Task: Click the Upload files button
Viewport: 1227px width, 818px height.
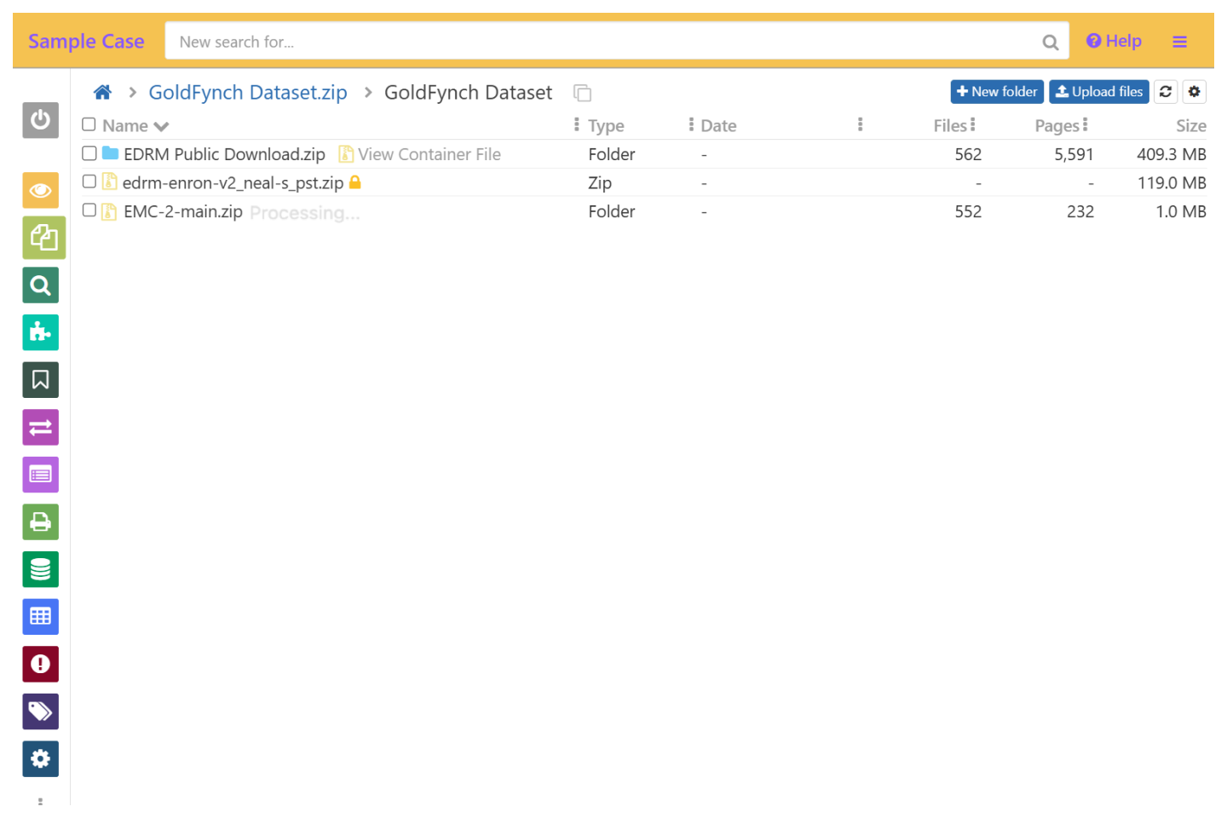Action: tap(1098, 92)
